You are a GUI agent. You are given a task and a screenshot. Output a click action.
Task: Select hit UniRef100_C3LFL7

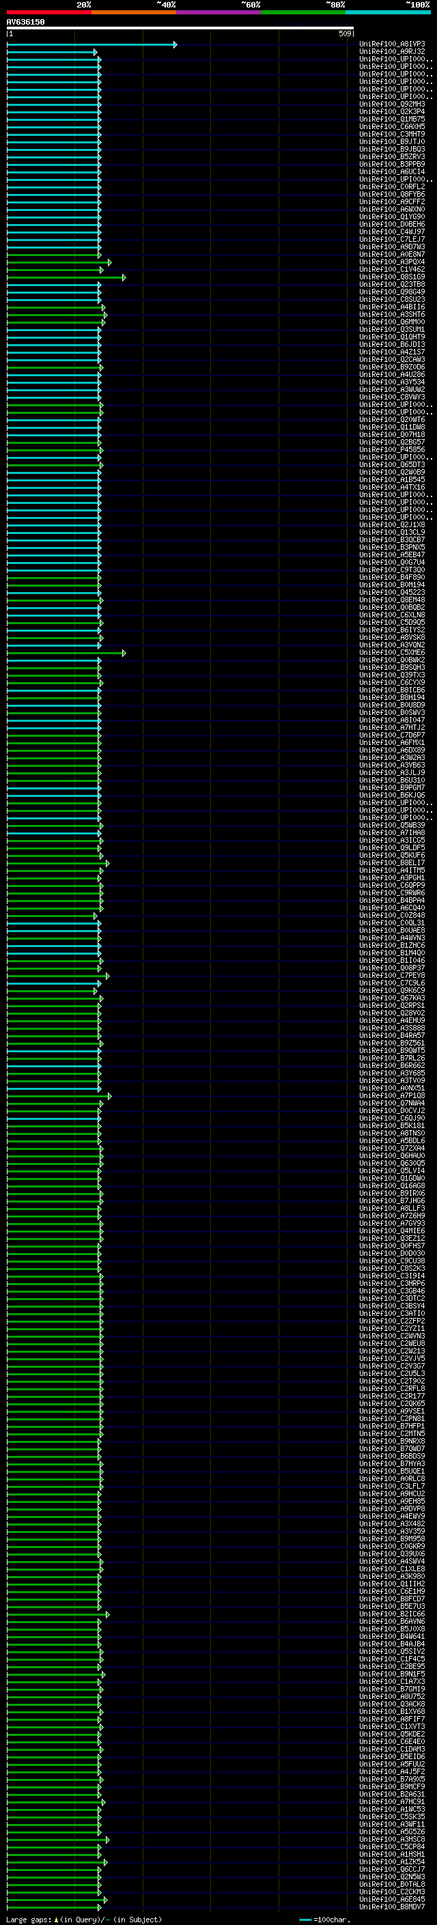[392, 1486]
